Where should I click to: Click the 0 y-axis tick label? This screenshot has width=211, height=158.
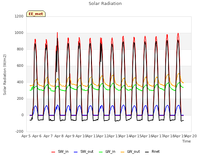coord(22,115)
